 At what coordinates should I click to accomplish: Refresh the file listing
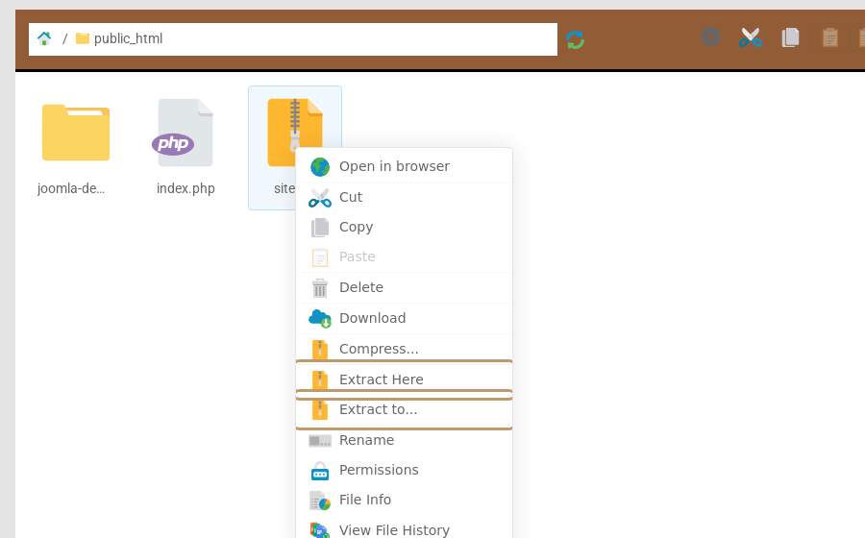[x=576, y=39]
